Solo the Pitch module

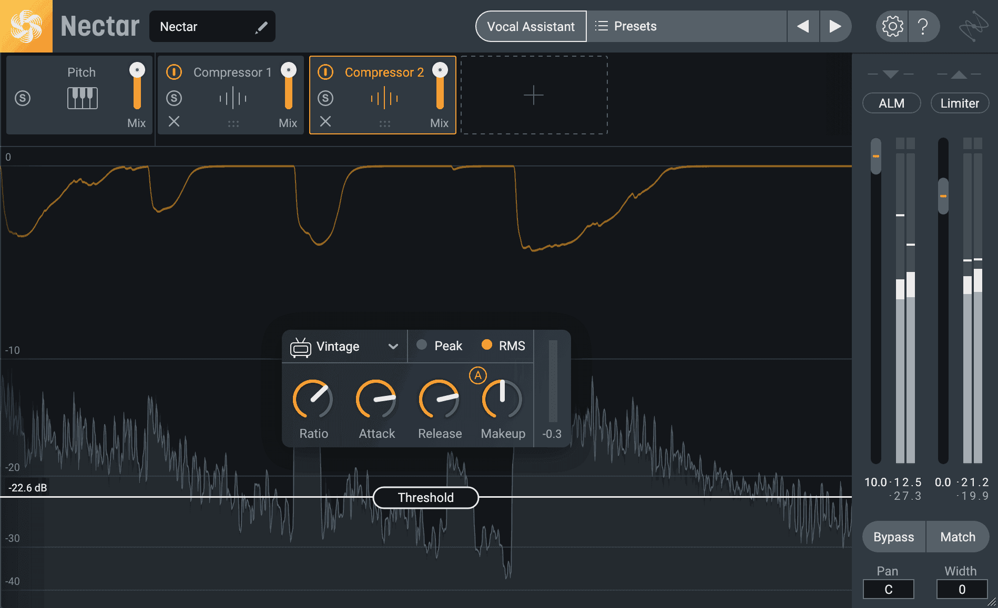point(23,98)
